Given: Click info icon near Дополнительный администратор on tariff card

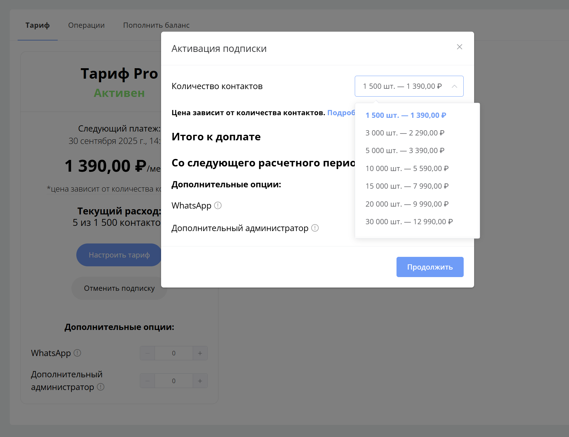Looking at the screenshot, I should (100, 387).
